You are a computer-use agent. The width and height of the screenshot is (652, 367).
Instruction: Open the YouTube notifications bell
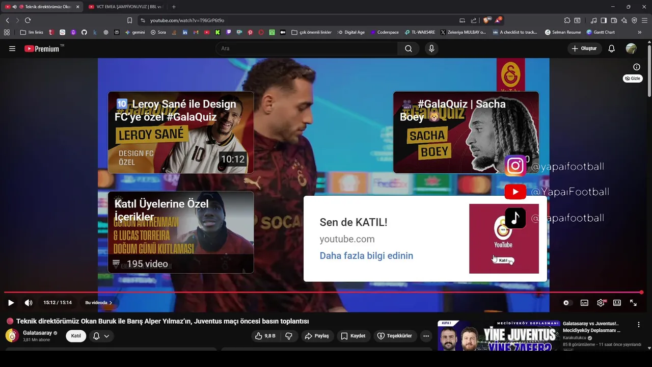coord(612,48)
